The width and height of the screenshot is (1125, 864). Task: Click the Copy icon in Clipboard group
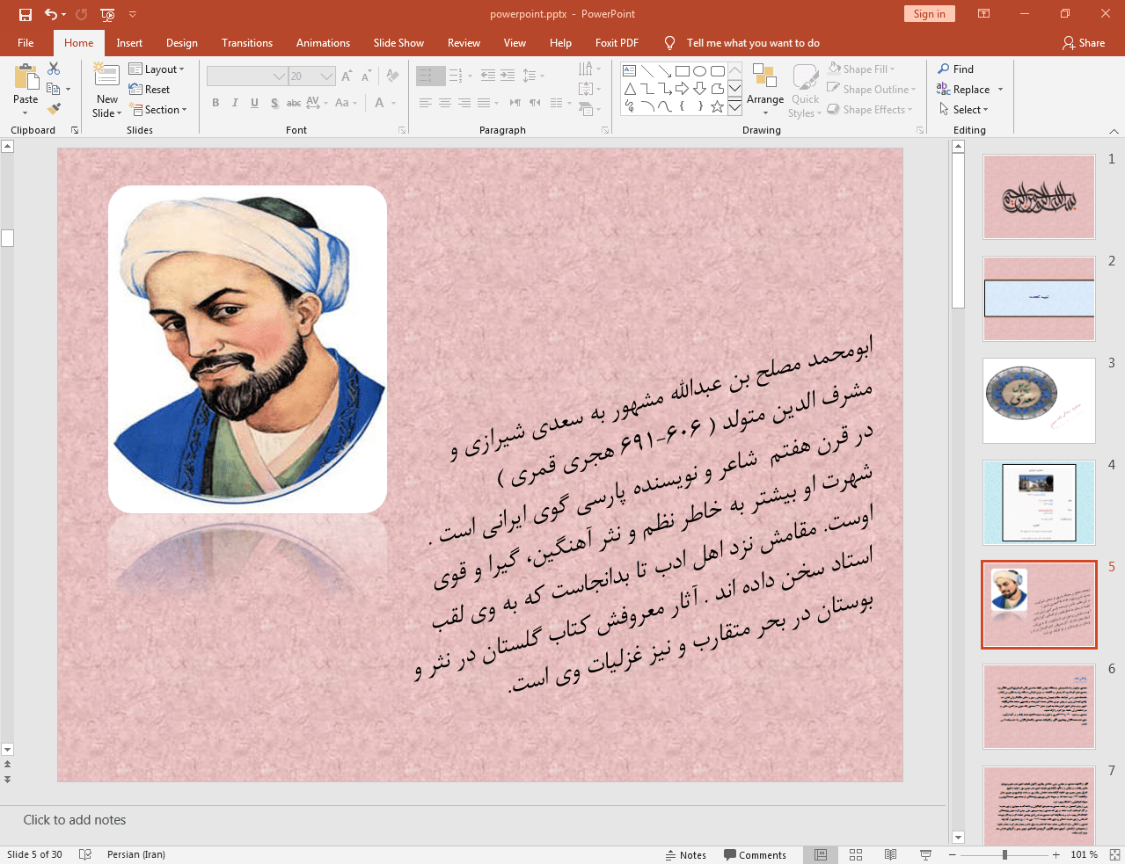pos(54,89)
